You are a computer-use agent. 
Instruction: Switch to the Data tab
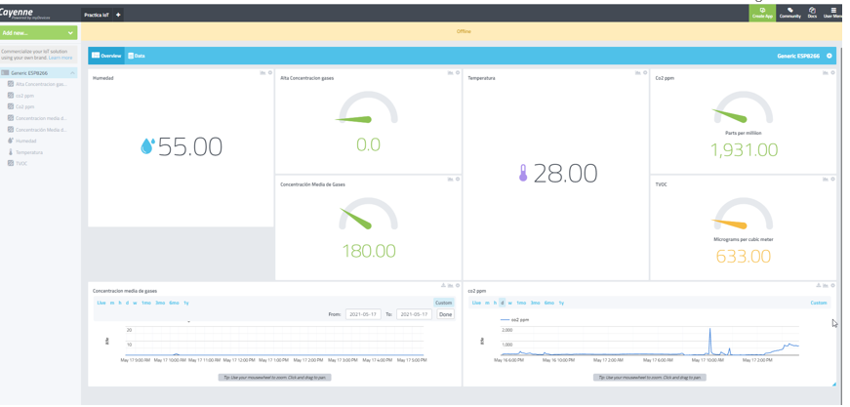[137, 56]
